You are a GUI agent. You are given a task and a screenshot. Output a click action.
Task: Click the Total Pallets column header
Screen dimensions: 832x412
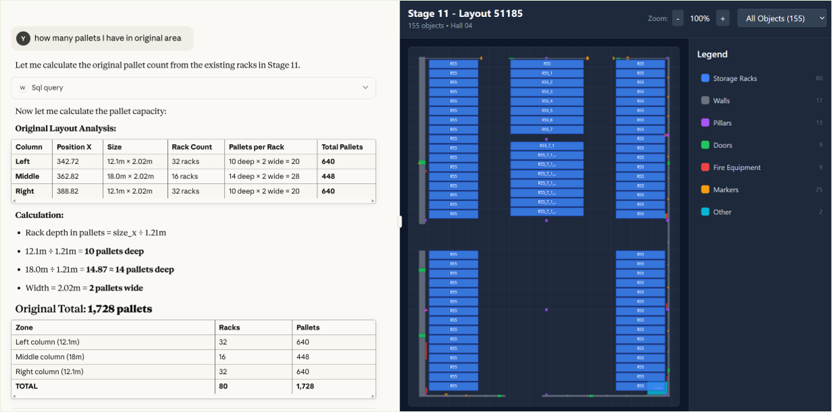coord(343,147)
